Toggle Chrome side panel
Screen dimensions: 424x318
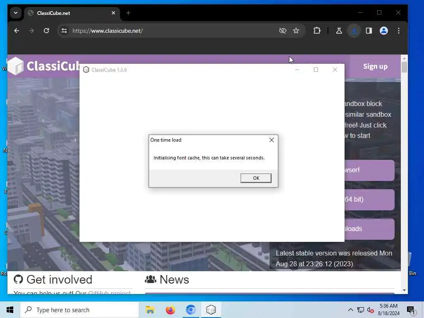click(369, 31)
